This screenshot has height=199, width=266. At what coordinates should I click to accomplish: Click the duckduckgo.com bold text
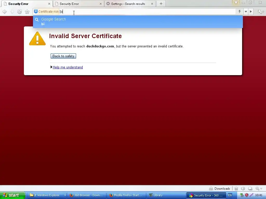tap(100, 46)
